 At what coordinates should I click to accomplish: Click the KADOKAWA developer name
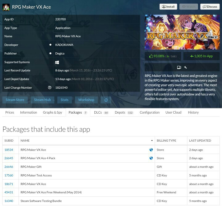[x=64, y=45]
